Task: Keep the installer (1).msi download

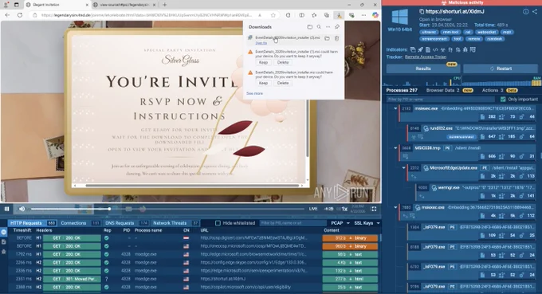Action: pyautogui.click(x=263, y=62)
